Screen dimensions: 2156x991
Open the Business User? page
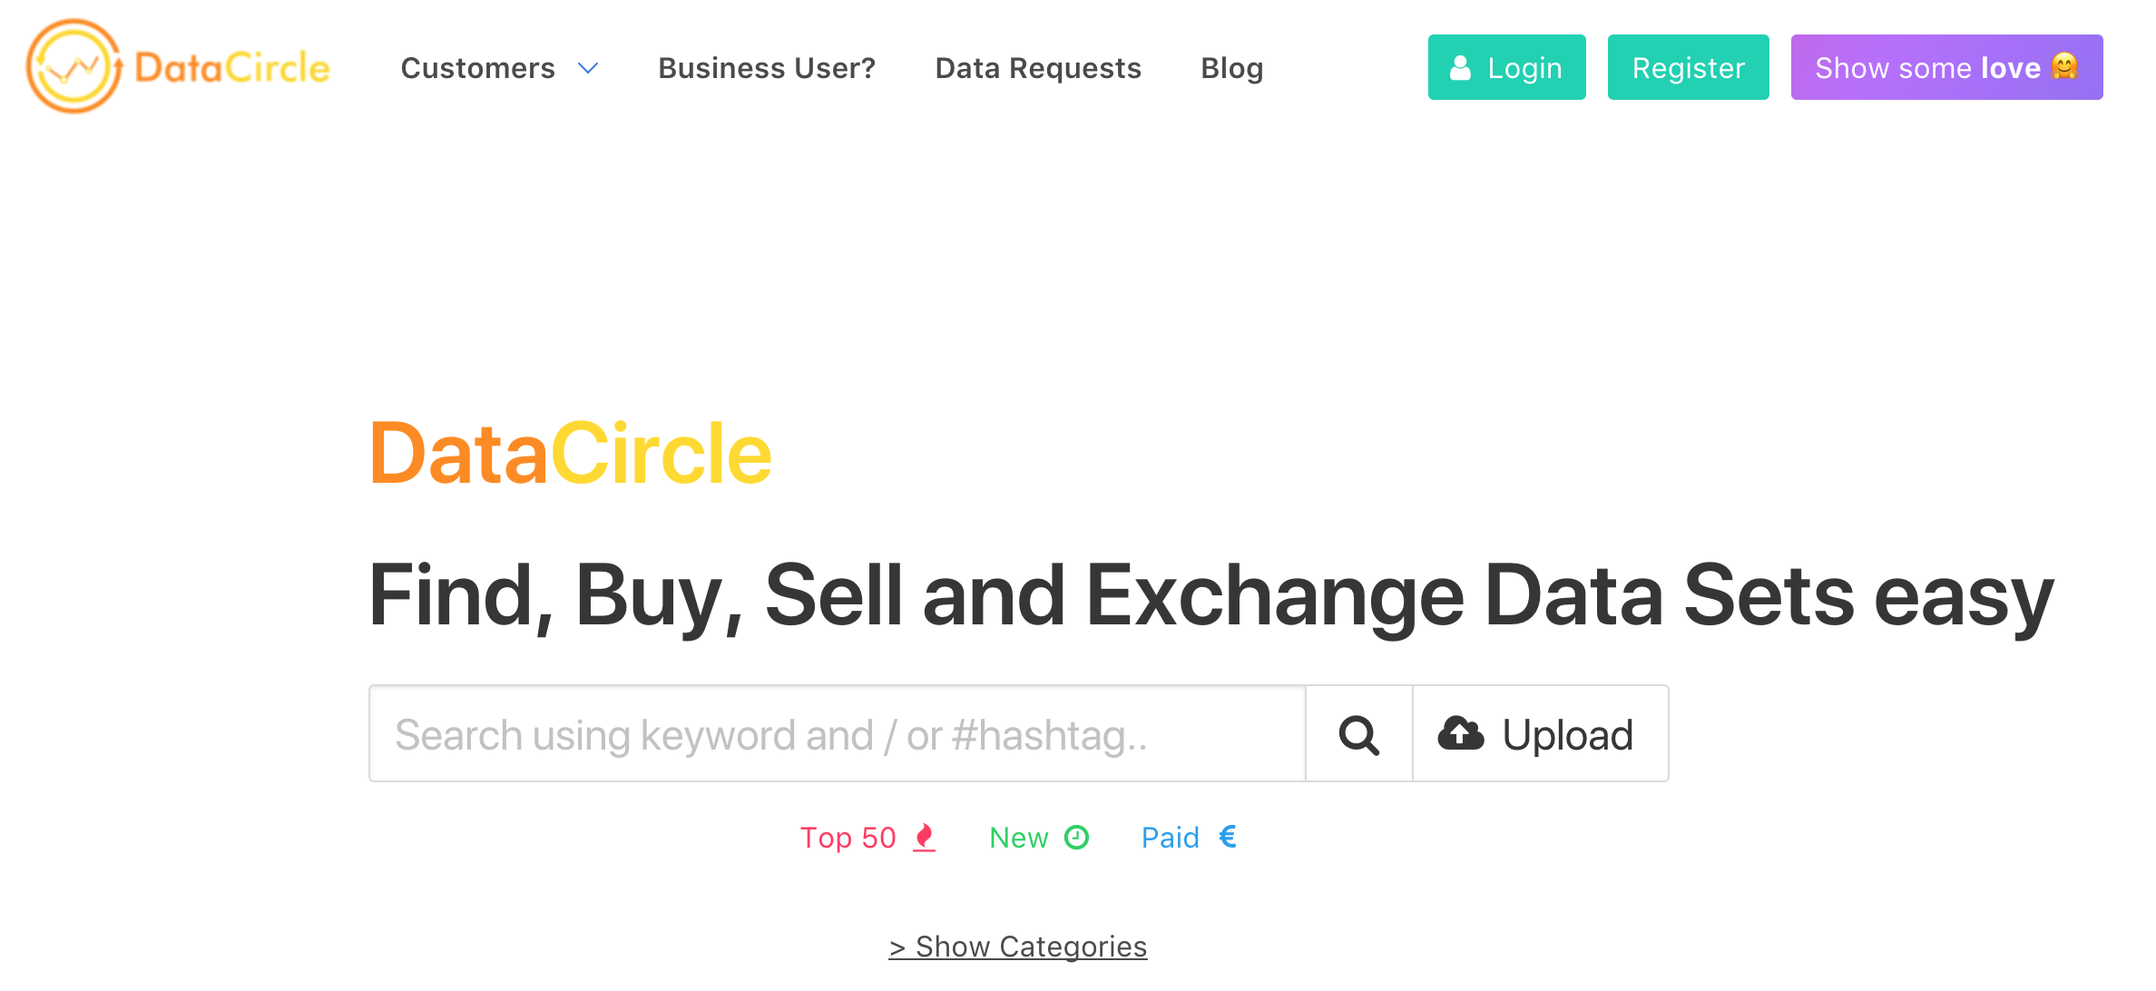pyautogui.click(x=767, y=67)
